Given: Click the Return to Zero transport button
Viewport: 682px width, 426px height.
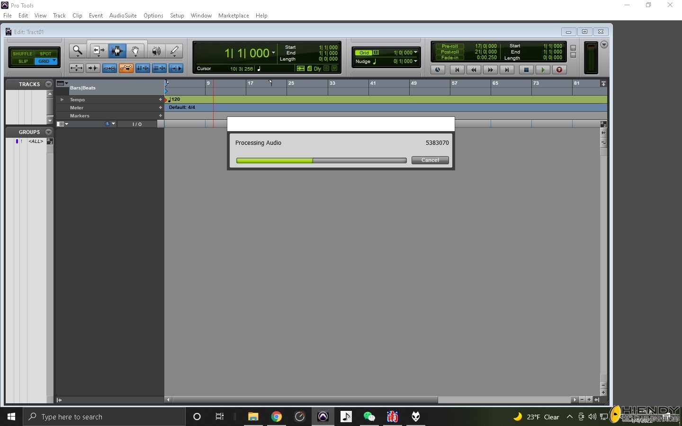Looking at the screenshot, I should coord(457,70).
